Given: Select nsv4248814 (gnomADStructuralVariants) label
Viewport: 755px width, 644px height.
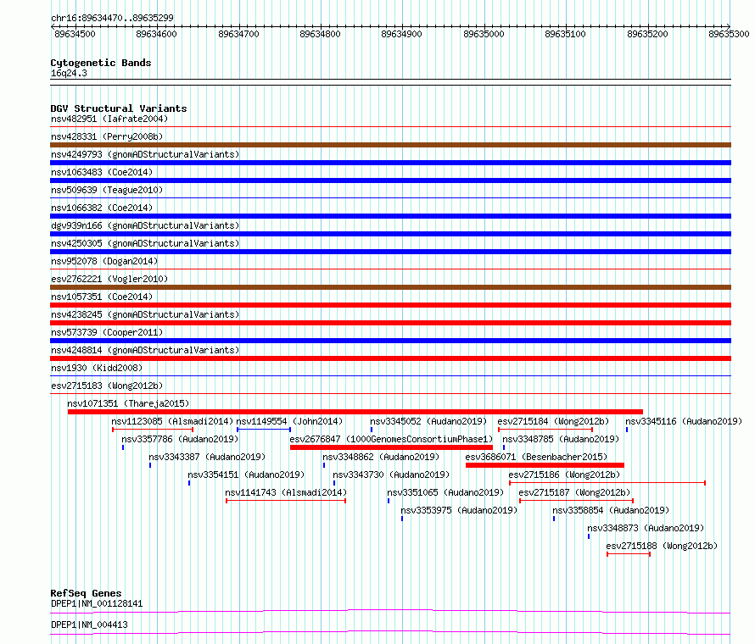Looking at the screenshot, I should pos(145,350).
